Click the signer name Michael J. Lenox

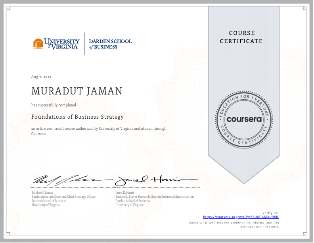42,193
